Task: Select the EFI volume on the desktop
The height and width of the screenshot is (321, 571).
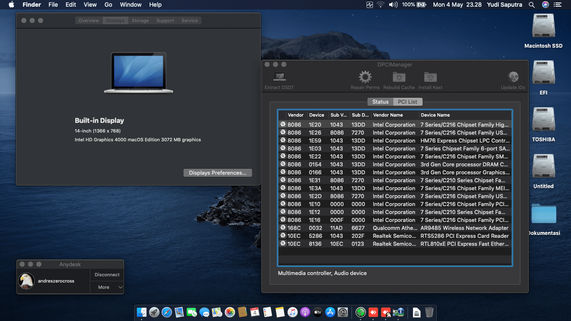Action: 543,73
